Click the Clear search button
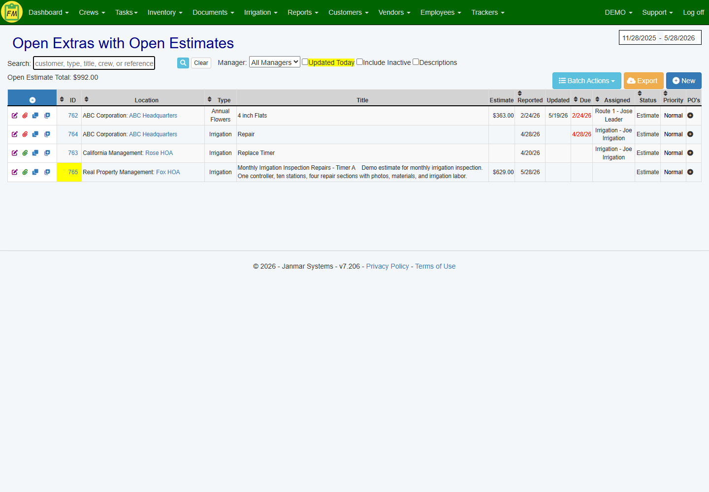 [201, 63]
